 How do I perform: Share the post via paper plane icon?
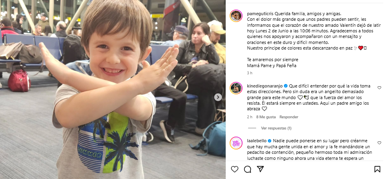[260, 169]
